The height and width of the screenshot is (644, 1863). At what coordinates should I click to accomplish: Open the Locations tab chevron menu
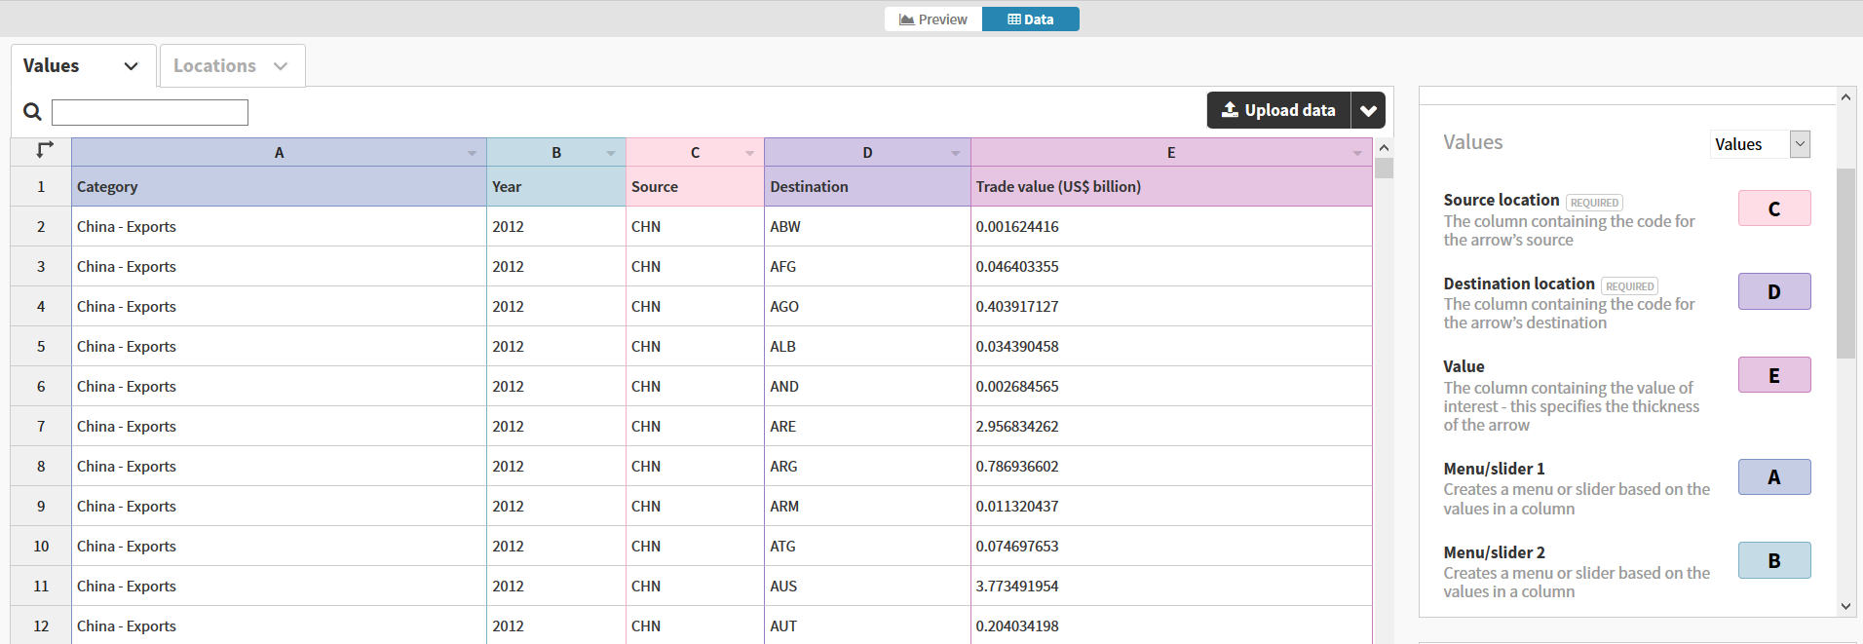(x=281, y=66)
